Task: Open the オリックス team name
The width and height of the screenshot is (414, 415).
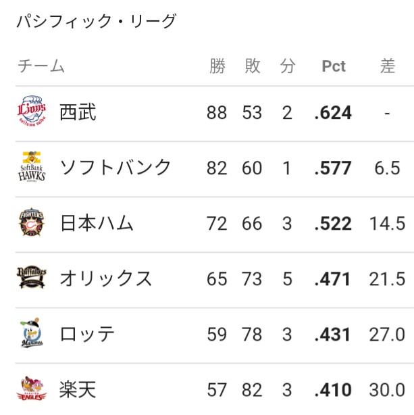Action: (x=106, y=278)
